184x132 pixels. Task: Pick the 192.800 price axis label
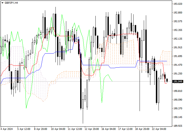tap(178, 13)
